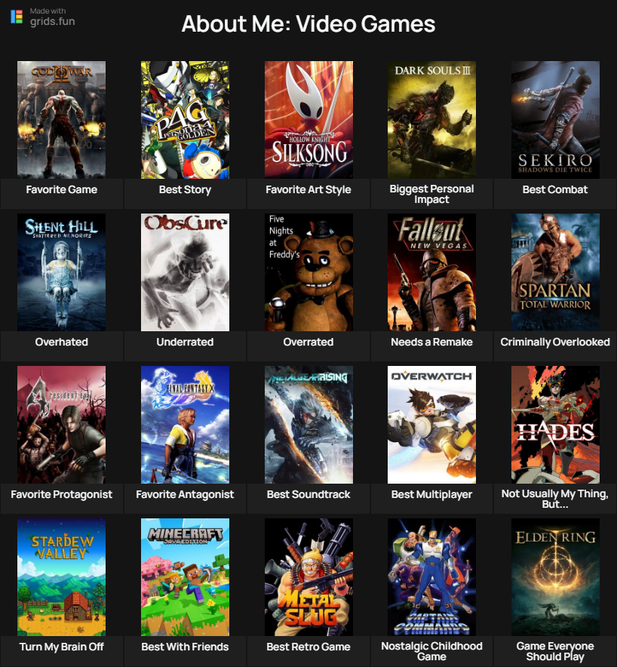Open the Captain Commando cover
Viewport: 617px width, 667px height.
tap(431, 576)
